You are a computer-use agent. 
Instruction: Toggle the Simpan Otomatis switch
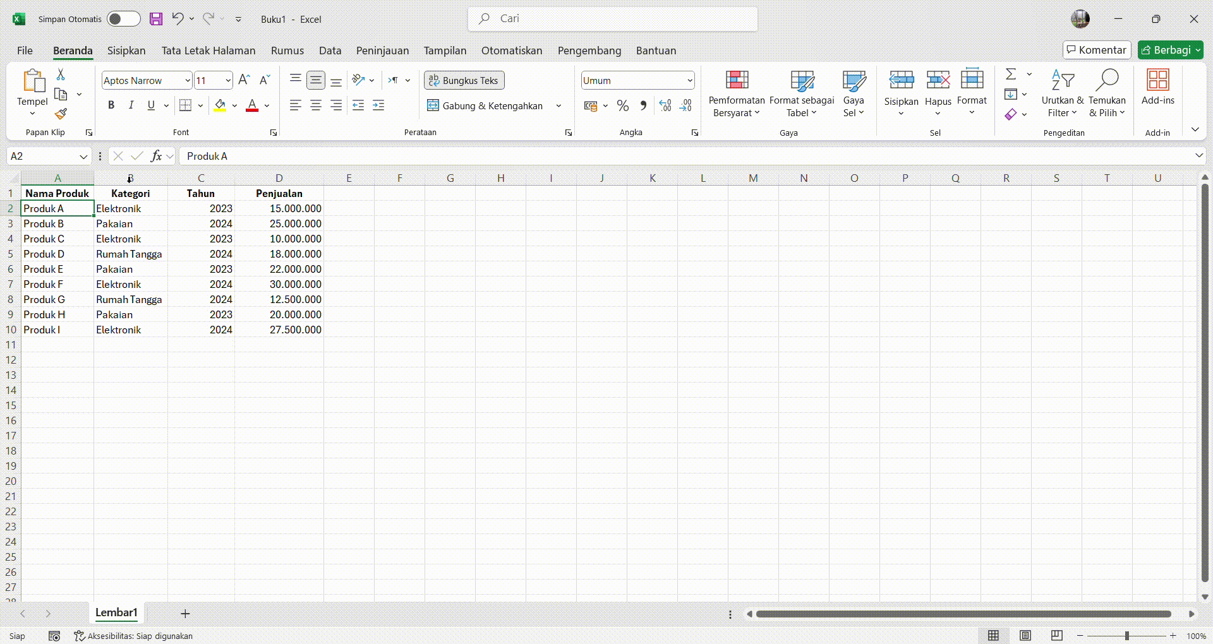click(123, 19)
